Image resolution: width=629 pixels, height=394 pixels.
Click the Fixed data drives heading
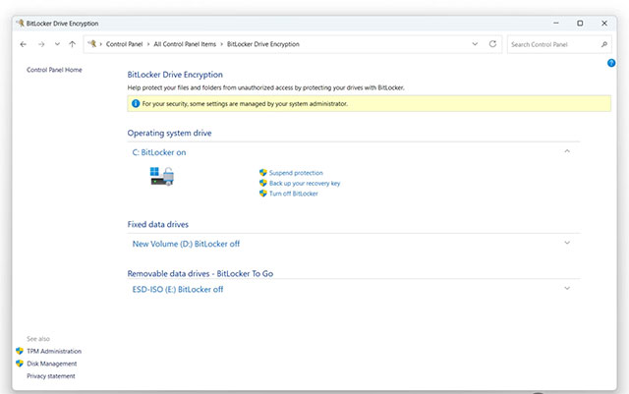pos(158,225)
